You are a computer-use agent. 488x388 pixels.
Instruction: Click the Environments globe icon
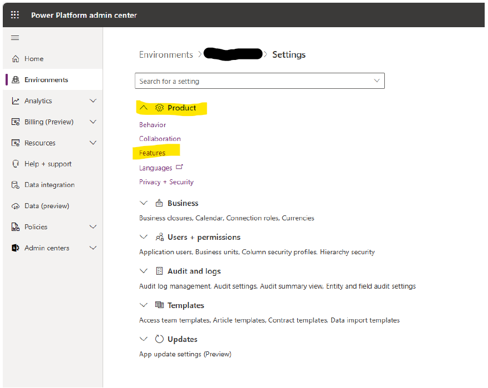point(16,80)
